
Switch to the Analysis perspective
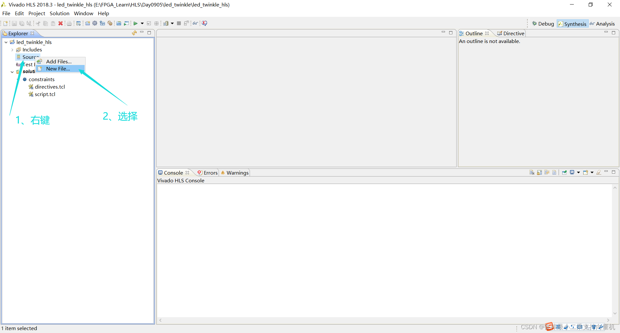602,24
